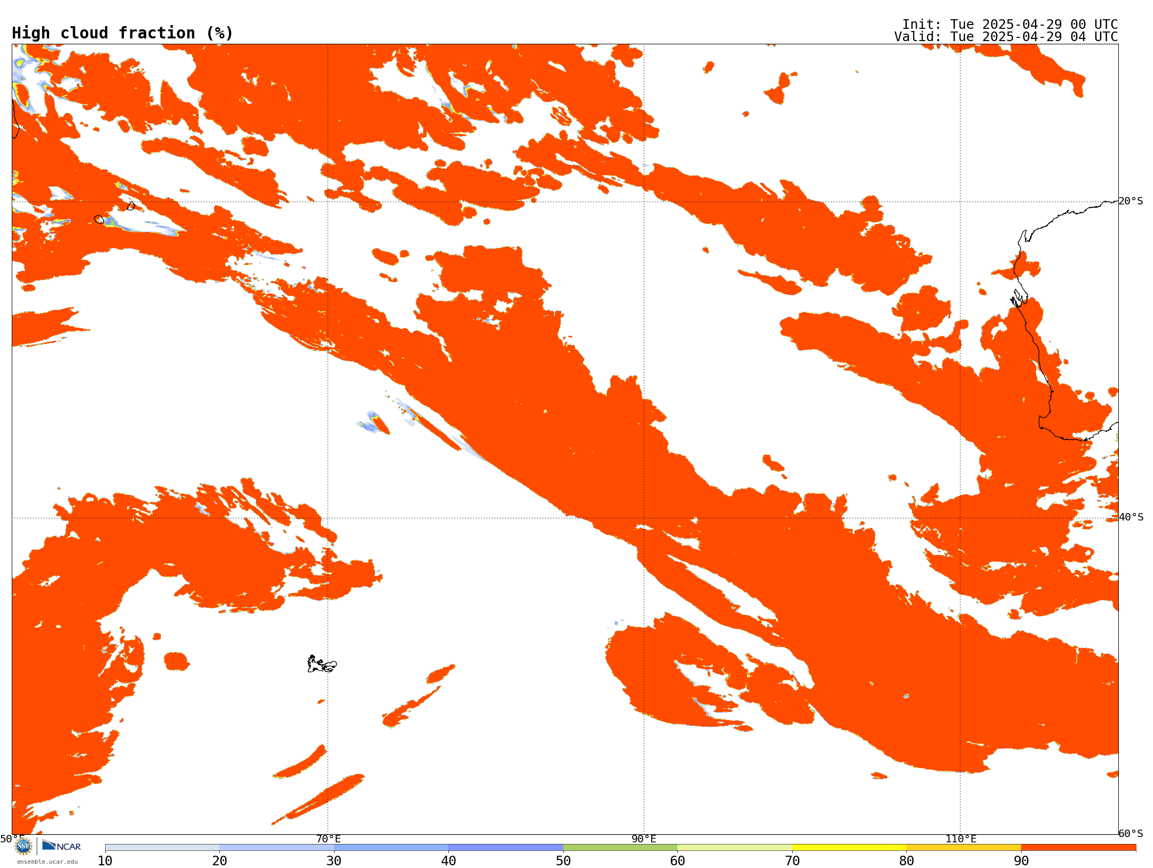Open the ensemble.ucar.edu text

(47, 862)
